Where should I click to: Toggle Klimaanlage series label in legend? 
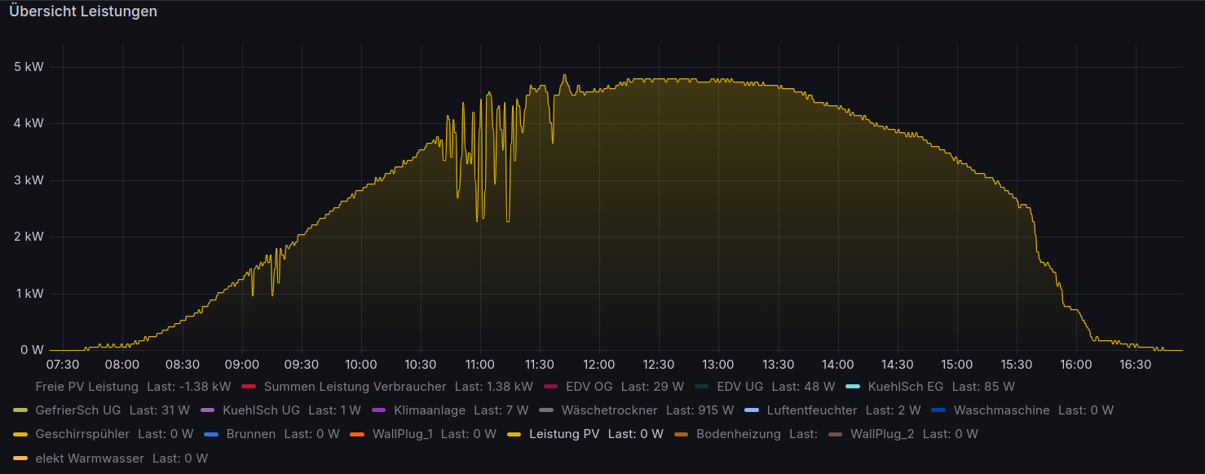click(x=430, y=410)
